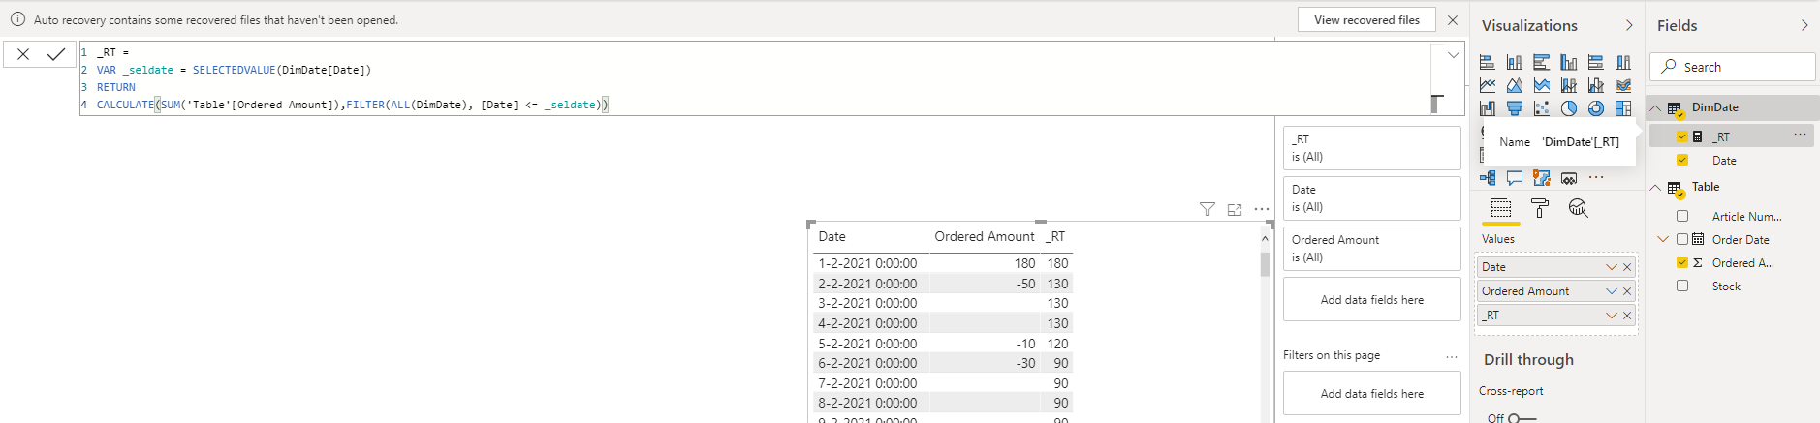Viewport: 1820px width, 423px height.
Task: Check the Article Num... field checkbox
Action: click(1682, 216)
